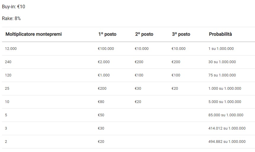Click the Moltiplicatore montepremi column header
Screen dimensions: 255x152
point(33,34)
